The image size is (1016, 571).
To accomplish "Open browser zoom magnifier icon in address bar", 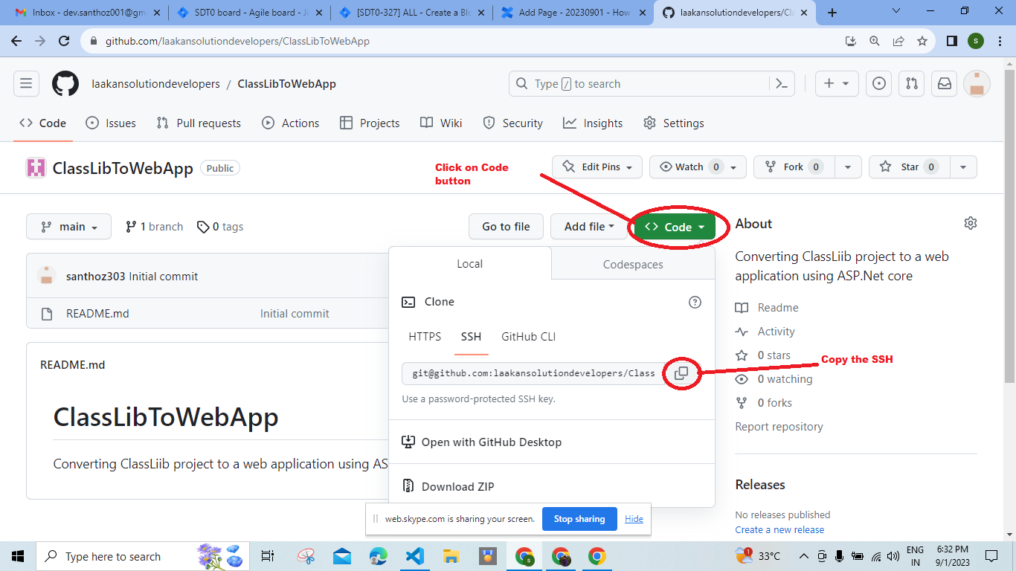I will point(875,41).
